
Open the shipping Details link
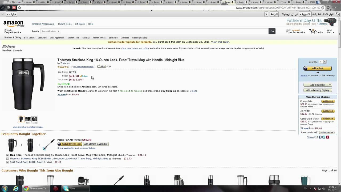point(193,91)
